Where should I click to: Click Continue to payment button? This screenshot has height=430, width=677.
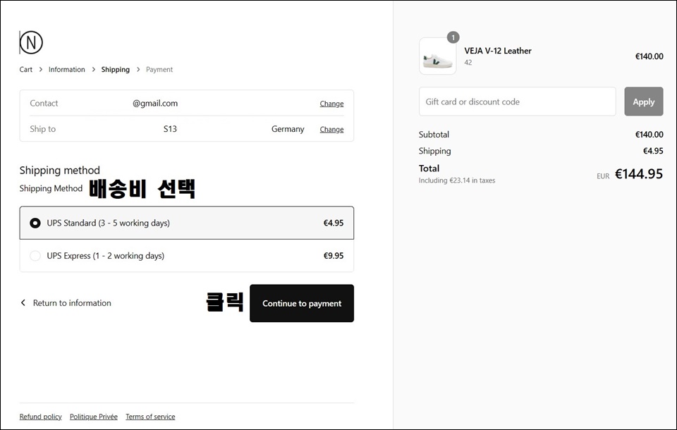tap(302, 303)
